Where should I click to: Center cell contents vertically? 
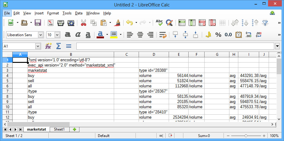point(186,35)
